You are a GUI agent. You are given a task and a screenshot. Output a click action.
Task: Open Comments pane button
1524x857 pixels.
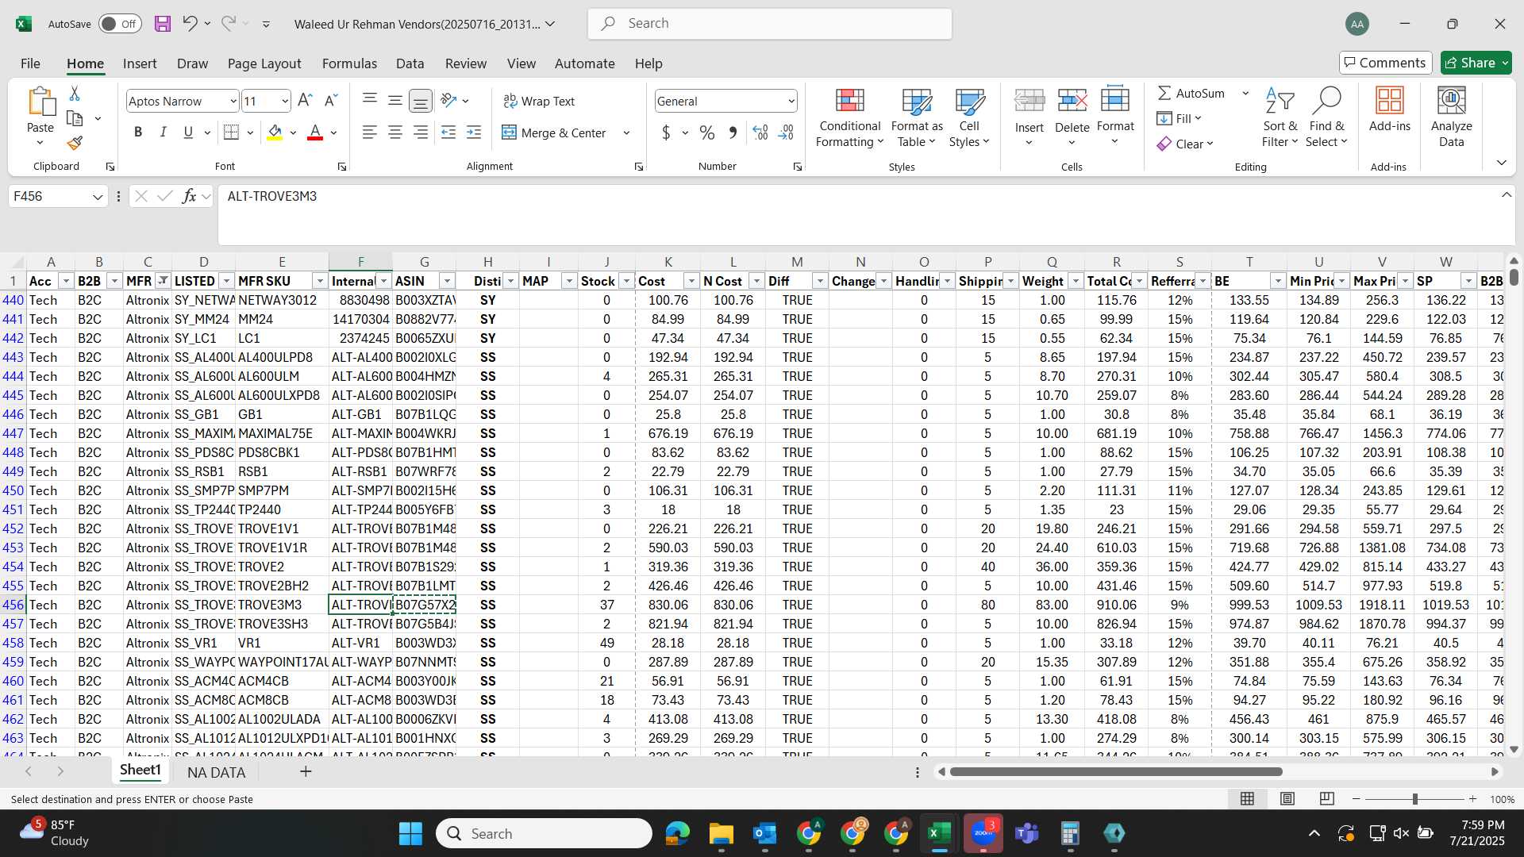coord(1385,63)
